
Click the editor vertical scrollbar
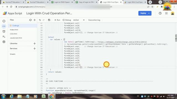176,38
